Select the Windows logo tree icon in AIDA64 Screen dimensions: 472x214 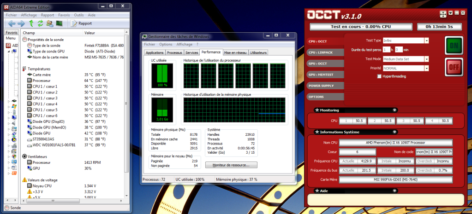point(14,106)
